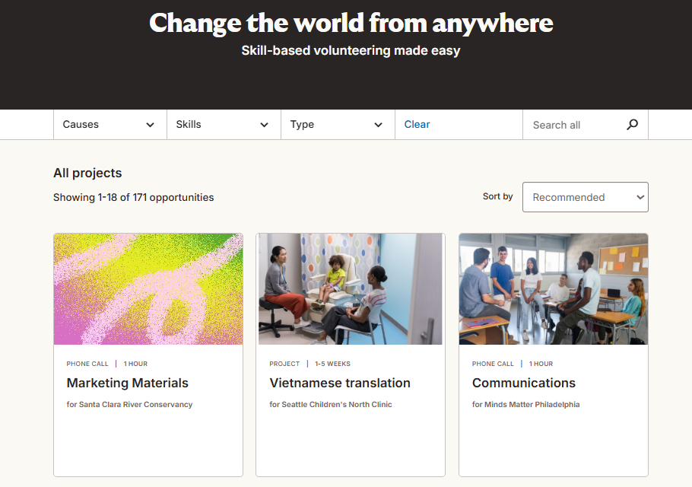Click the Clear filters link
The width and height of the screenshot is (692, 487).
pos(417,125)
